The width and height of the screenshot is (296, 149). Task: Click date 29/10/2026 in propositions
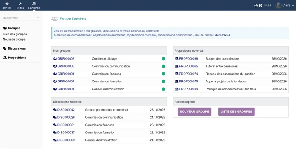click(x=279, y=89)
